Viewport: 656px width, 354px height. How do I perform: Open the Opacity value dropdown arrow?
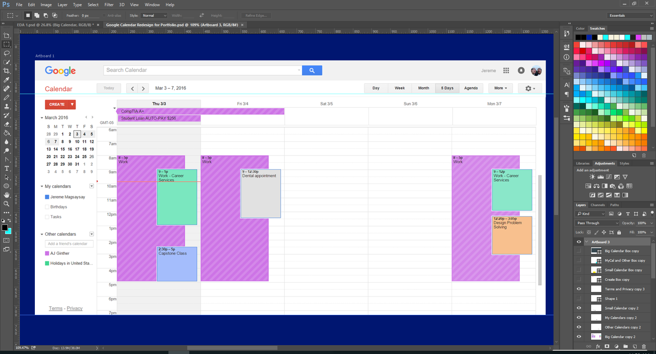652,223
